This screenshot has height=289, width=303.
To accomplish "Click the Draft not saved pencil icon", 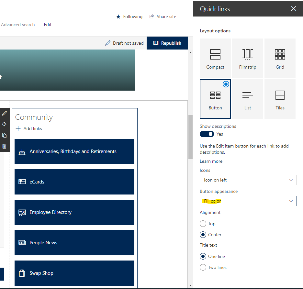I will (108, 43).
